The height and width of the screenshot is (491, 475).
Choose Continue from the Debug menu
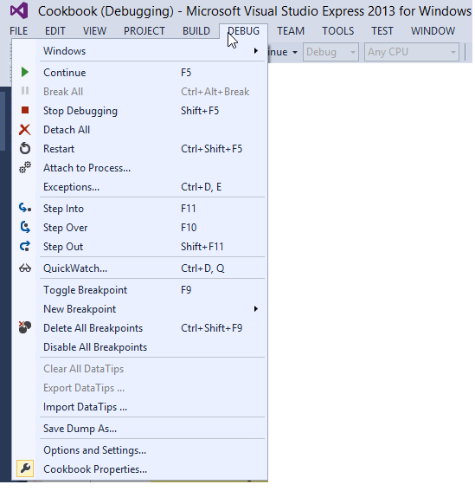point(139,73)
